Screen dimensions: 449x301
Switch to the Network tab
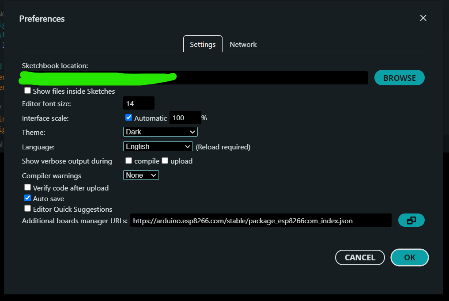point(243,45)
